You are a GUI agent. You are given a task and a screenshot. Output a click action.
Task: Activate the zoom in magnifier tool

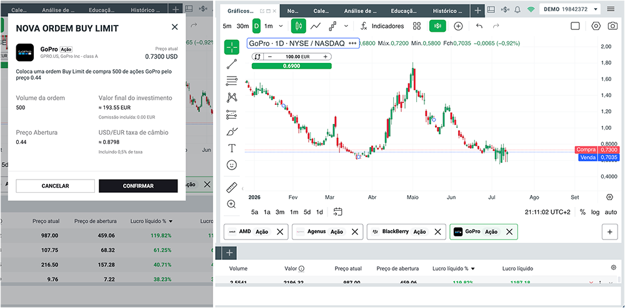point(232,204)
